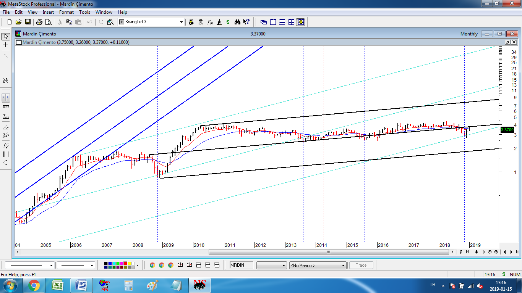Click the green dollar sign toolbar icon
The height and width of the screenshot is (293, 522).
(228, 22)
